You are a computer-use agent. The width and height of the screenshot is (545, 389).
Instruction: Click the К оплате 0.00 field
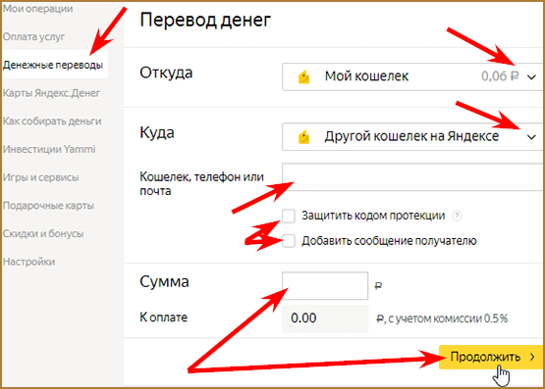tap(325, 318)
